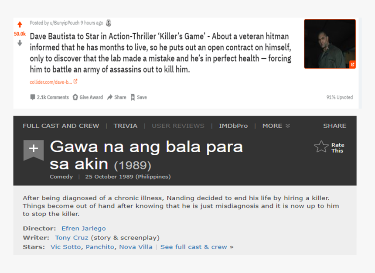Image resolution: width=375 pixels, height=273 pixels.
Task: Click the movie title Gawa na ang bala
Action: click(146, 155)
